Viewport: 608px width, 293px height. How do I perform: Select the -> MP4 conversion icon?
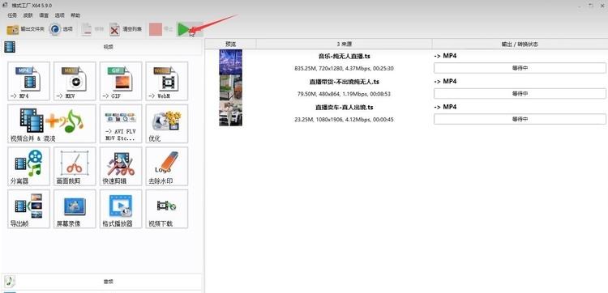pyautogui.click(x=28, y=81)
